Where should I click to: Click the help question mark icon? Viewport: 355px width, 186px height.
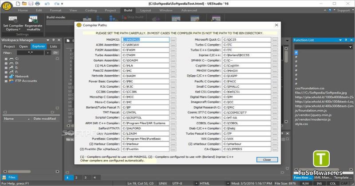330,10
